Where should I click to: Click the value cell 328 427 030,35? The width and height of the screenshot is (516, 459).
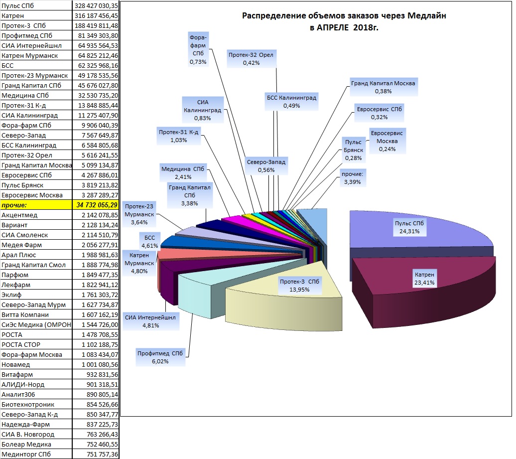click(96, 5)
